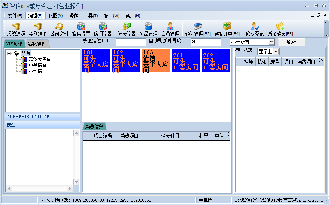
Task: Click the 类别维护 category maintenance icon
Action: point(37,29)
